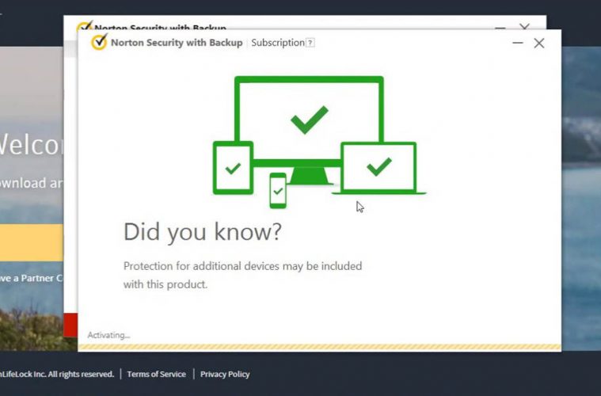Open the Subscription help question mark icon

click(x=310, y=43)
